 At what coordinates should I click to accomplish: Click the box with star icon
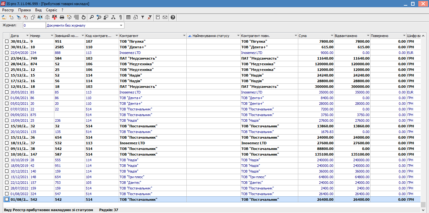(69, 17)
